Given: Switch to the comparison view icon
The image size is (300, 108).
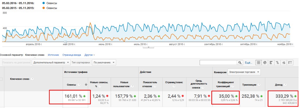Looking at the screenshot, I should [277, 63].
